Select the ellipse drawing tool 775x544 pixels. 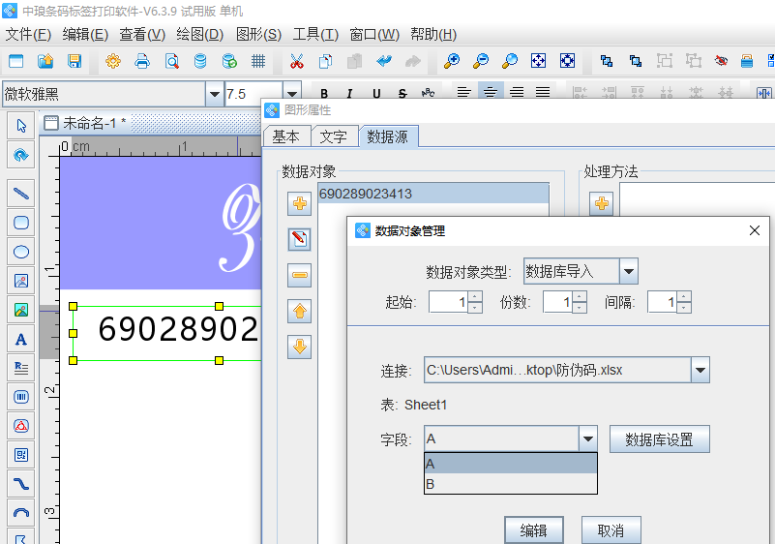click(20, 252)
